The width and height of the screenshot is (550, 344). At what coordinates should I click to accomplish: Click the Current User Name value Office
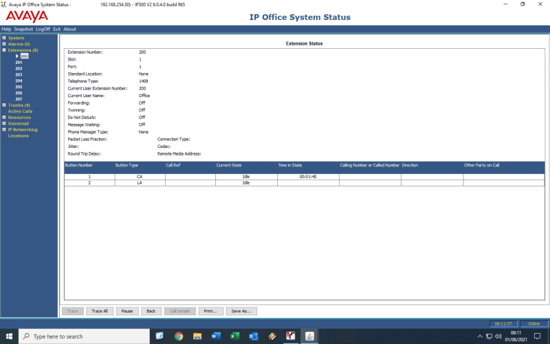pos(144,96)
